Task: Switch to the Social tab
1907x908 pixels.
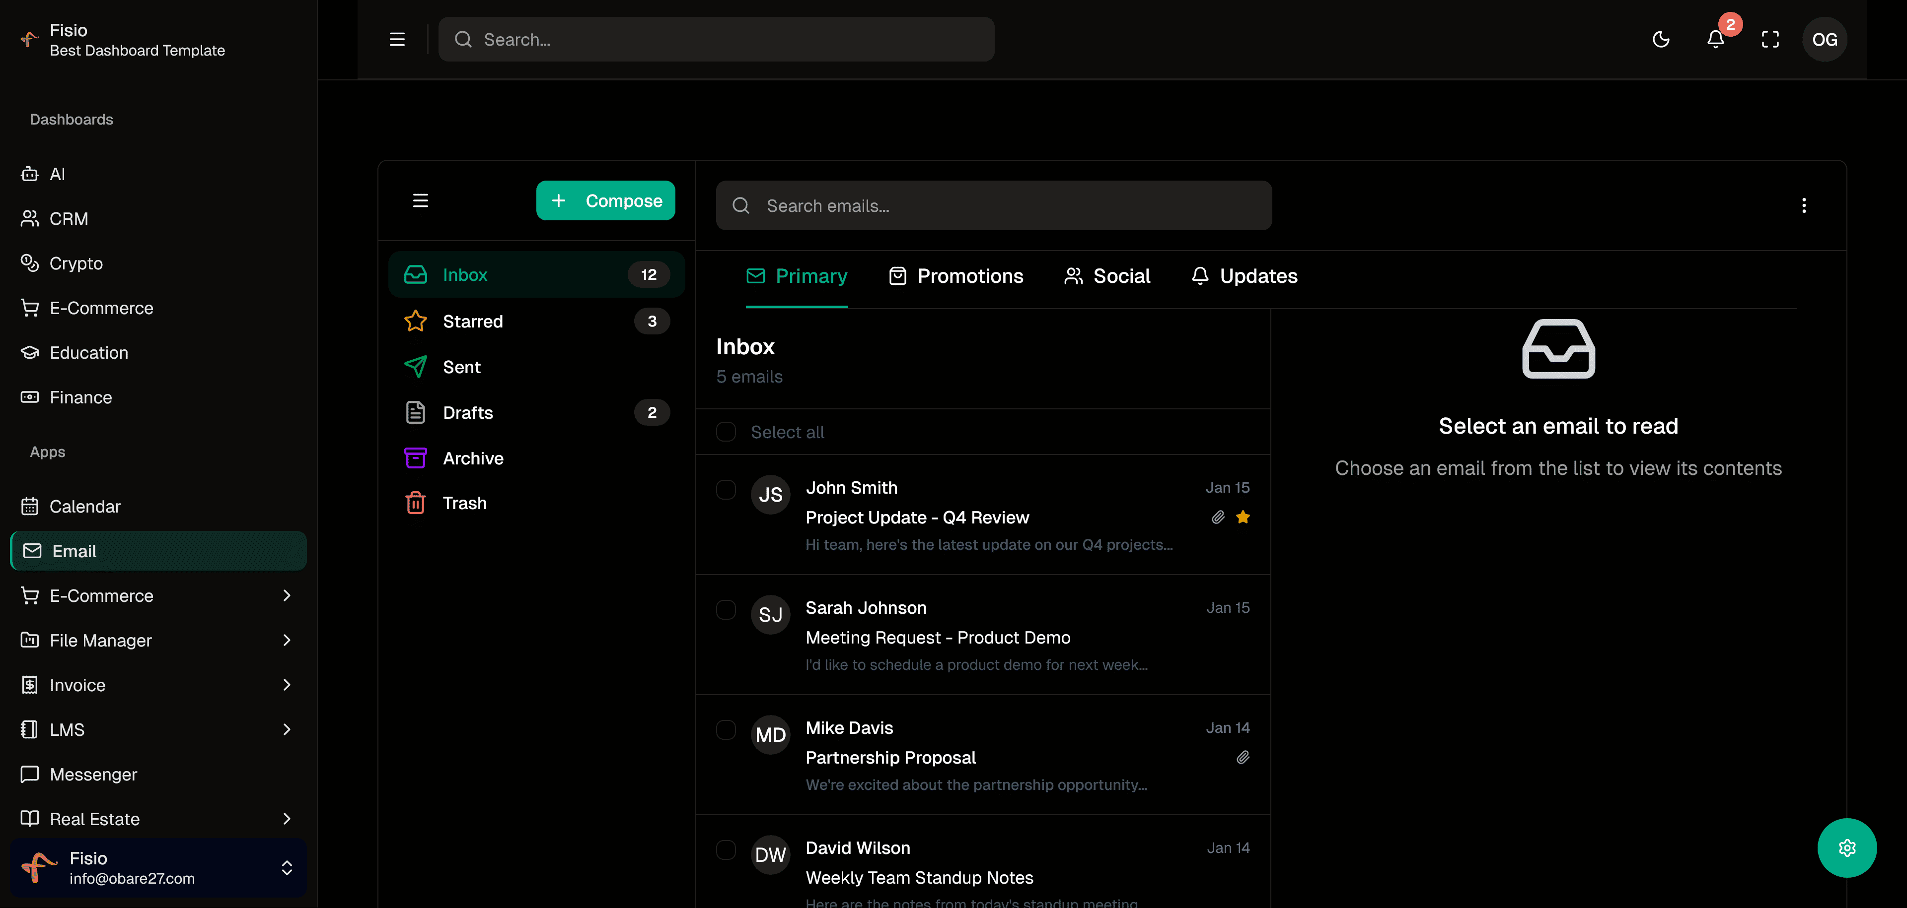Action: click(1107, 276)
